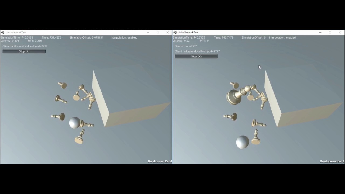Click 'Latency: 0.22' in right window

click(x=181, y=41)
